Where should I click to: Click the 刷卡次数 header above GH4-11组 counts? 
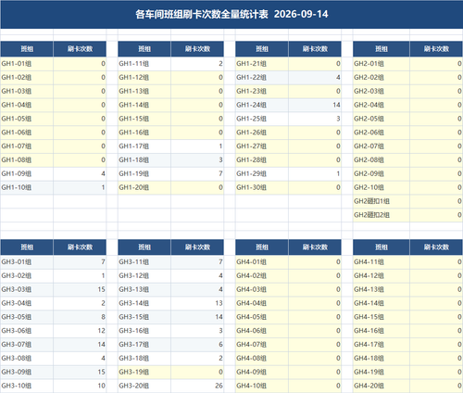pyautogui.click(x=436, y=247)
